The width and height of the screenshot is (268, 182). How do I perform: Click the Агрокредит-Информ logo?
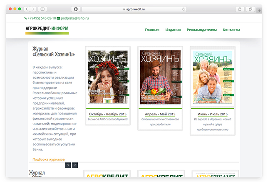47,30
